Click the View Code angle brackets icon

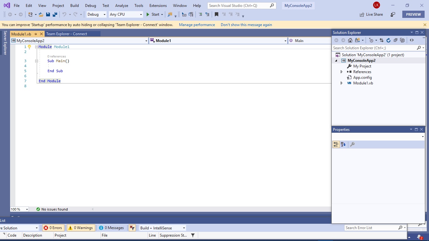(412, 40)
